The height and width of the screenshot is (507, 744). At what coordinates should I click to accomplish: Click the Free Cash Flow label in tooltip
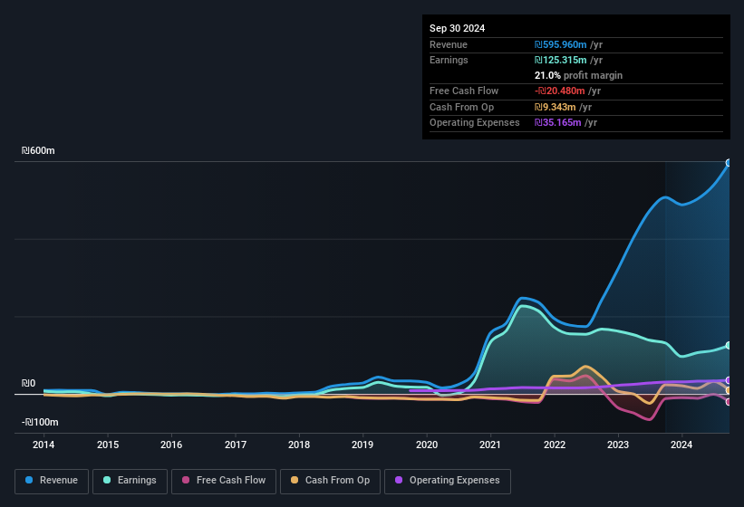click(464, 91)
